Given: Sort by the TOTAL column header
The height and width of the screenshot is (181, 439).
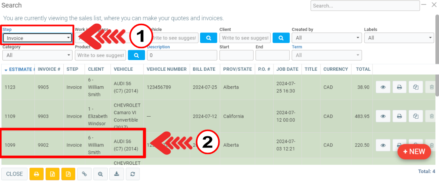Looking at the screenshot, I should click(363, 69).
